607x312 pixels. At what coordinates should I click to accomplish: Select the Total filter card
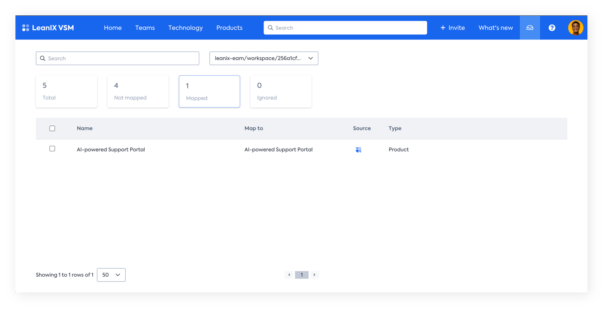tap(66, 91)
